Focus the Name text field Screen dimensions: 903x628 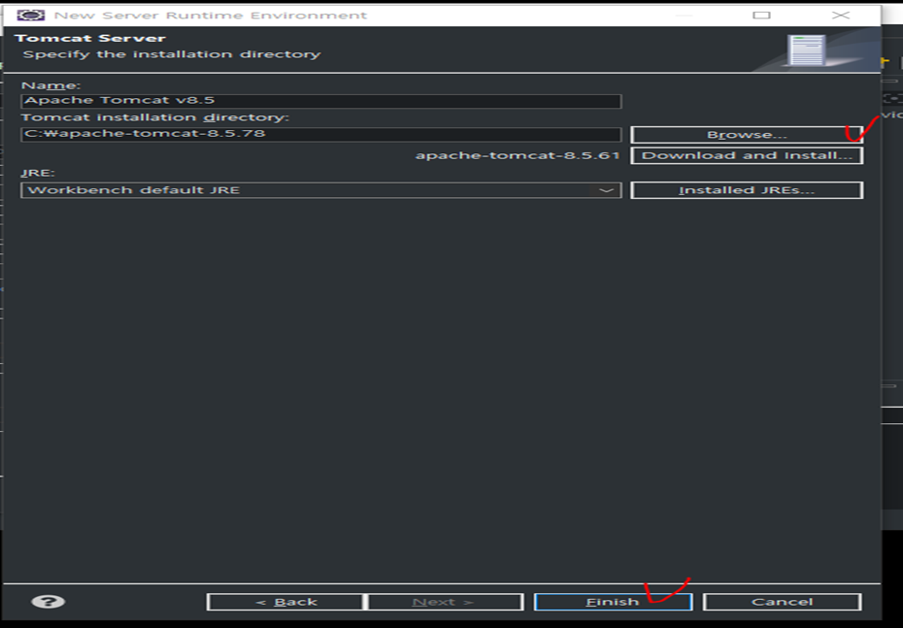[x=320, y=101]
